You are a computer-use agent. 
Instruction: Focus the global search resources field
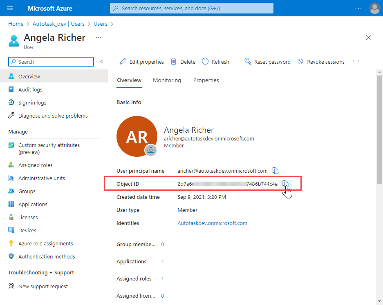tap(192, 8)
